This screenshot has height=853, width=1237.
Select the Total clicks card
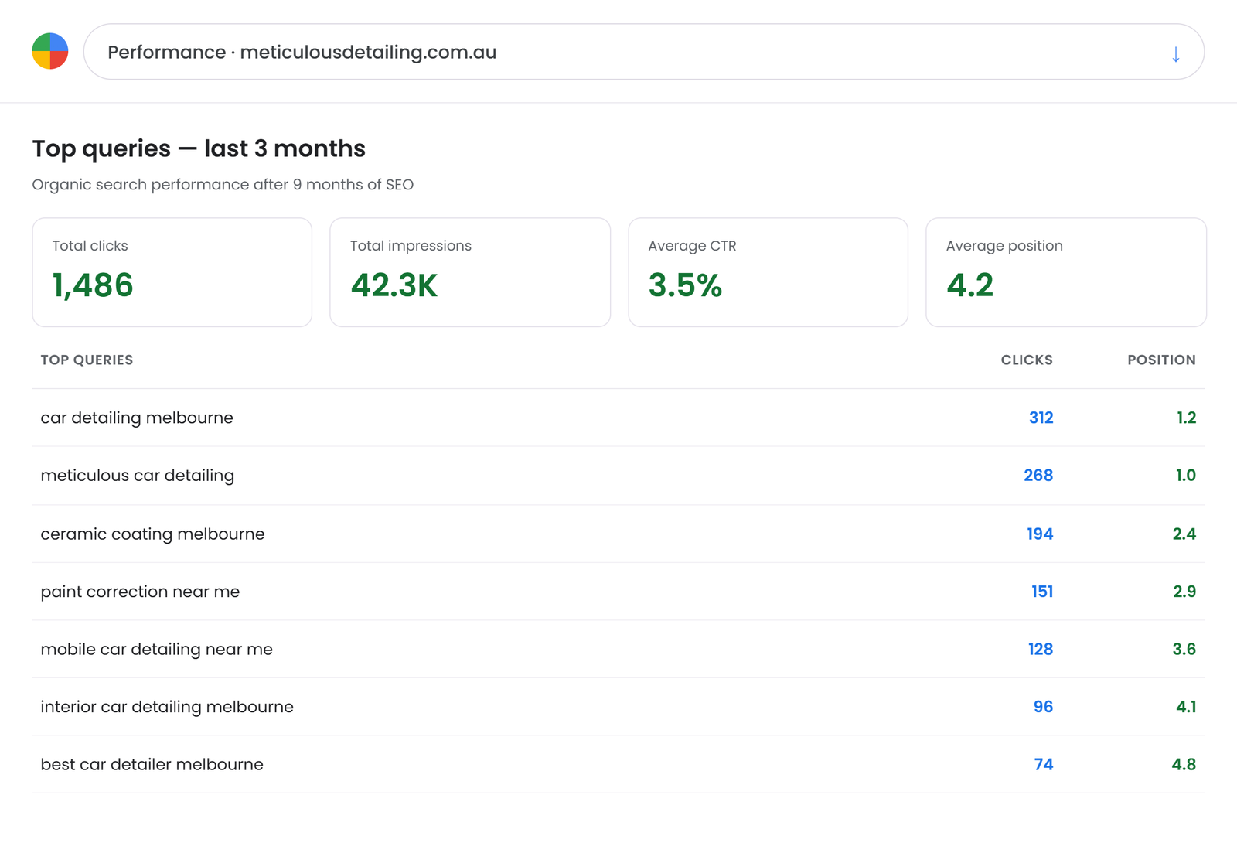172,272
